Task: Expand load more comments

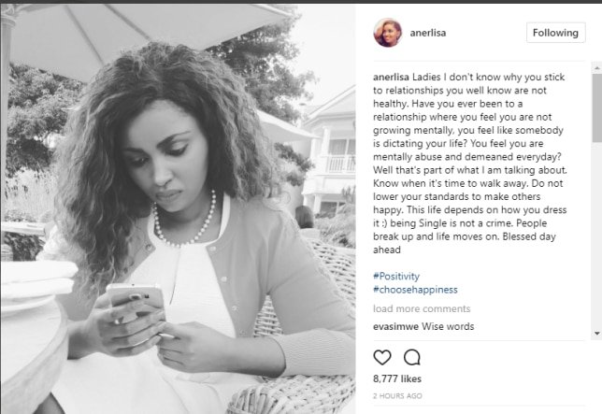Action: point(422,309)
